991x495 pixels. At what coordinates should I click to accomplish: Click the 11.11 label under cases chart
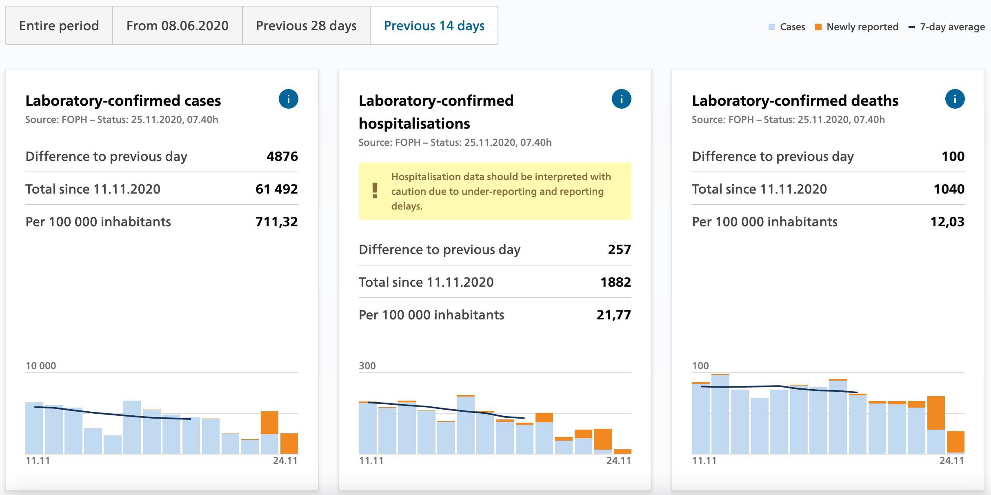[38, 461]
